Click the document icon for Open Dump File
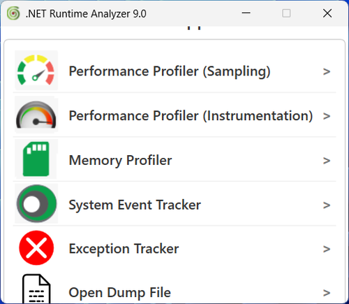The height and width of the screenshot is (304, 349). coord(36,289)
